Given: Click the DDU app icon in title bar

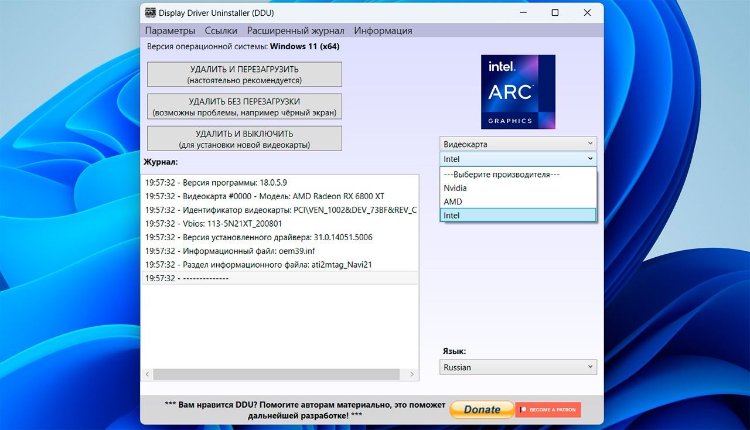Looking at the screenshot, I should (x=151, y=13).
